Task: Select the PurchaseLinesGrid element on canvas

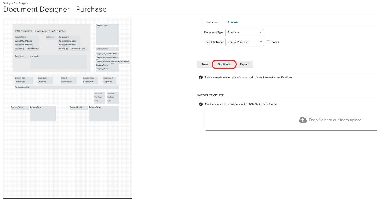Action: click(x=67, y=87)
